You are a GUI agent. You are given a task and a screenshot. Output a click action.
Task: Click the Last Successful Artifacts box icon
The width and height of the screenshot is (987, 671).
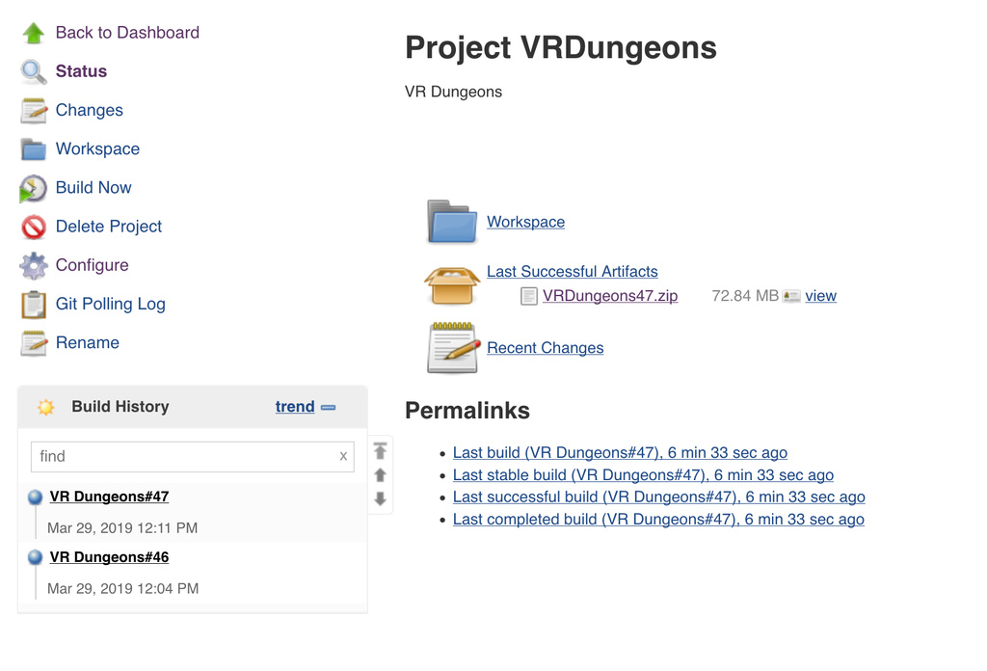pos(452,284)
